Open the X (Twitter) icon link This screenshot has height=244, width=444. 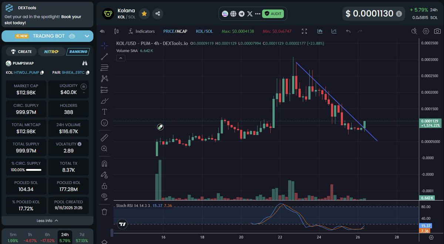pos(250,14)
